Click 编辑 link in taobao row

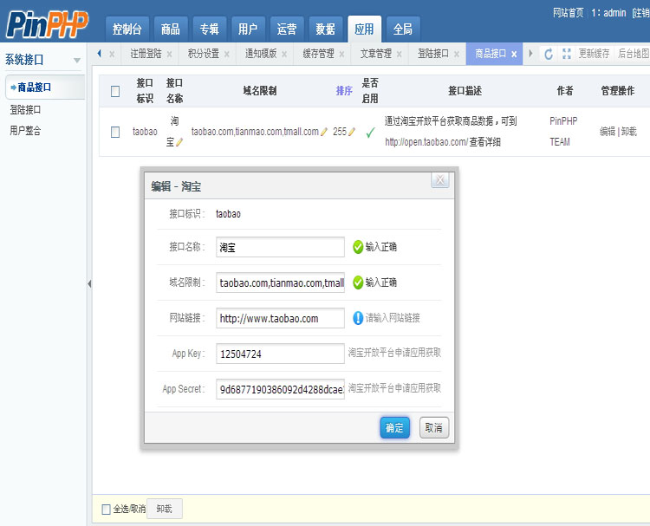click(x=608, y=132)
